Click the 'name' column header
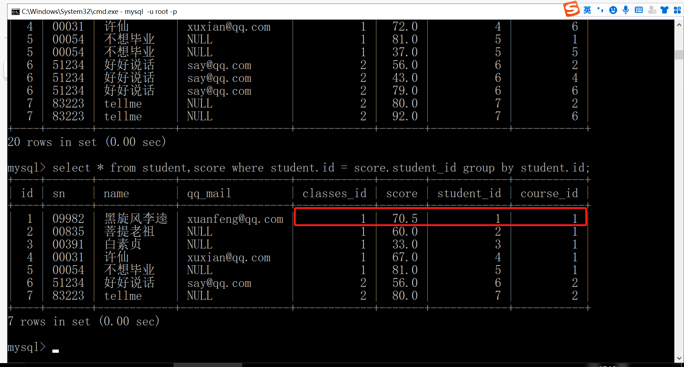 [116, 194]
